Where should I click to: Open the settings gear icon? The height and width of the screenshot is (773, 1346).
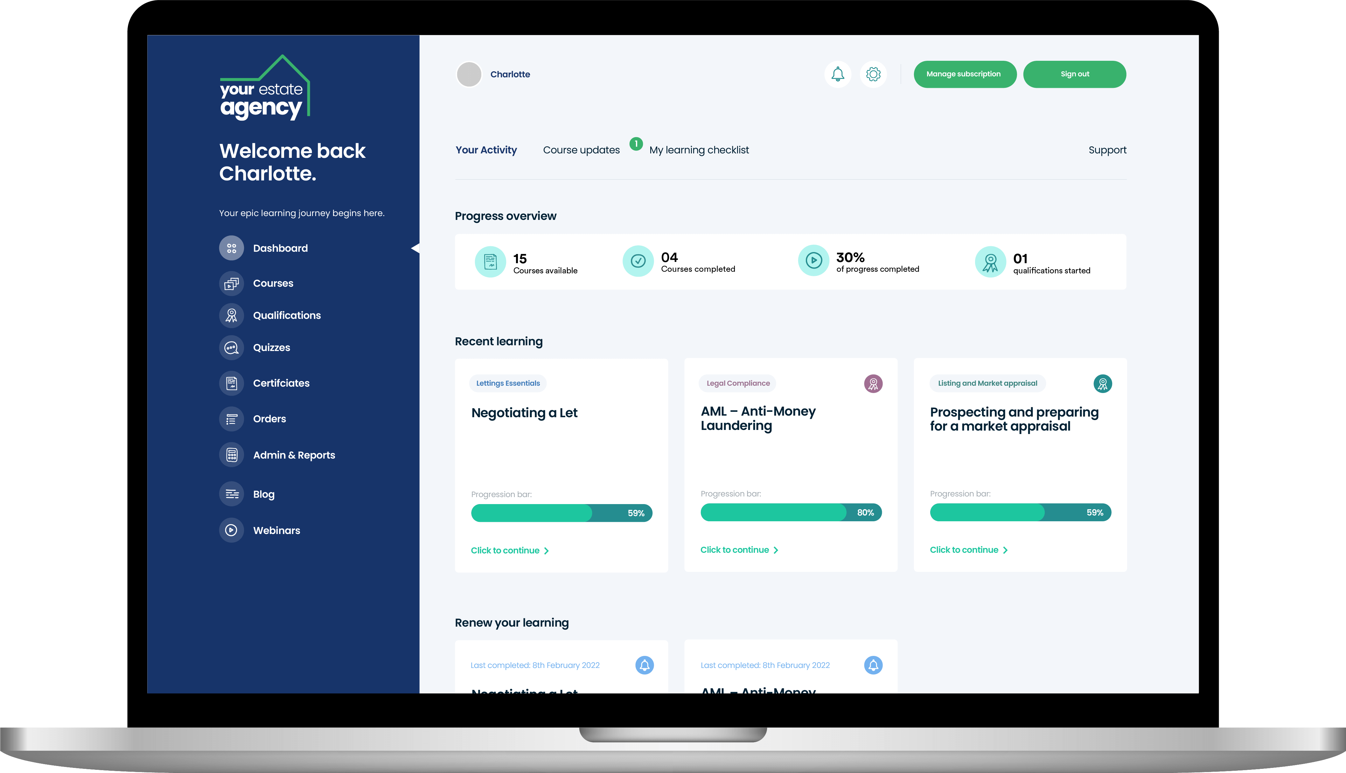[x=873, y=74]
